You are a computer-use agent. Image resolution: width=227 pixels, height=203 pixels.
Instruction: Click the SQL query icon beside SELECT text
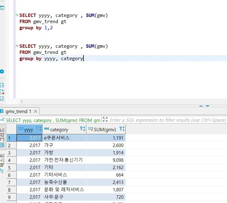pyautogui.click(x=2, y=120)
